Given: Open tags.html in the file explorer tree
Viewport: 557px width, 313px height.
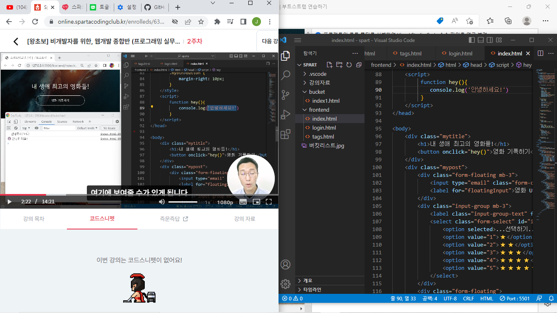Looking at the screenshot, I should 323,137.
